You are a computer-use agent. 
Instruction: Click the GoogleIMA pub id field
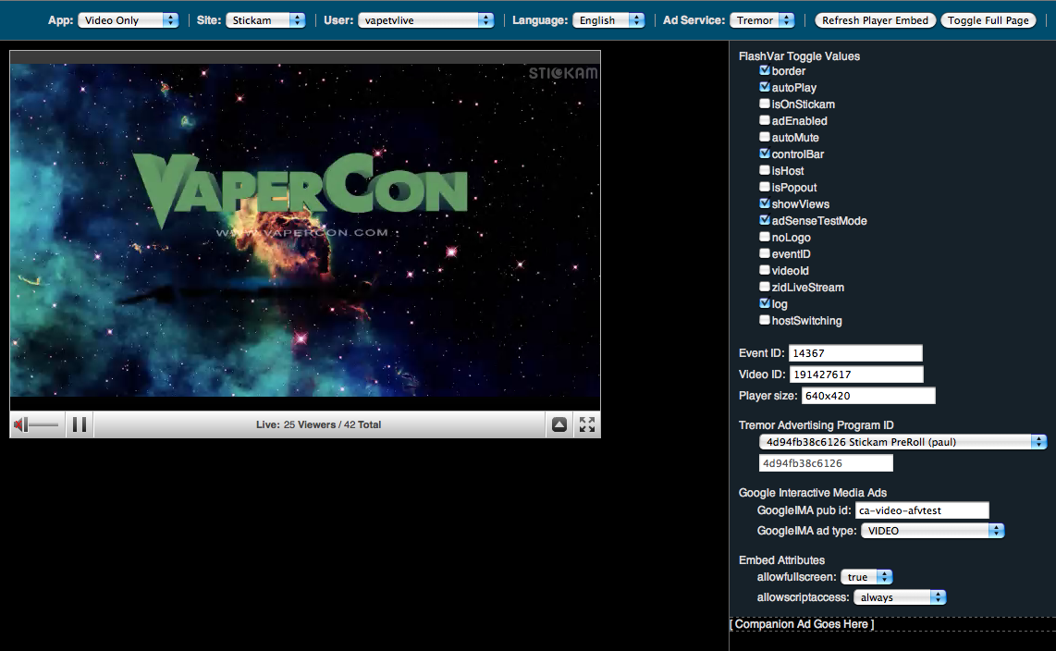point(922,510)
